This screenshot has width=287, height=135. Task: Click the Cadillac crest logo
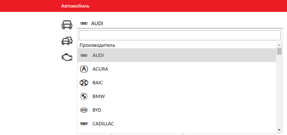tap(84, 124)
